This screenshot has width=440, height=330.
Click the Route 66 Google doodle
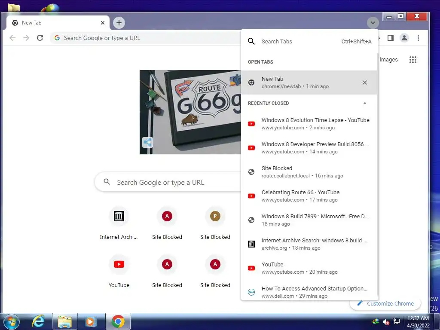click(190, 112)
